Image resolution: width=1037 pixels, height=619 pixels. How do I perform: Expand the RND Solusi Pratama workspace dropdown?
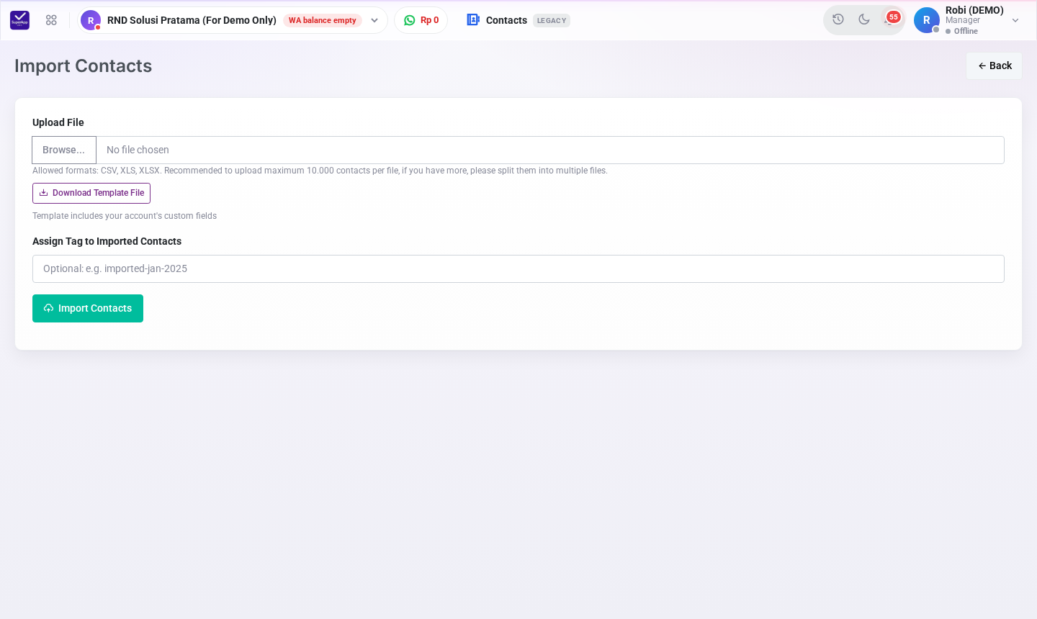pos(374,20)
